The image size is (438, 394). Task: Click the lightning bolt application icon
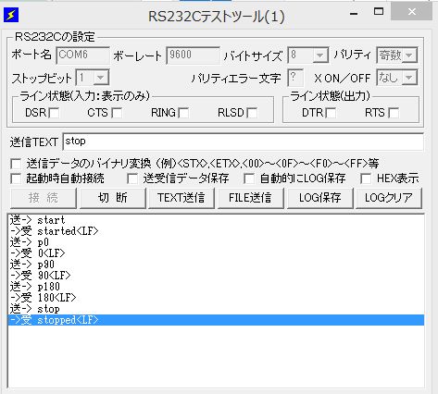11,15
